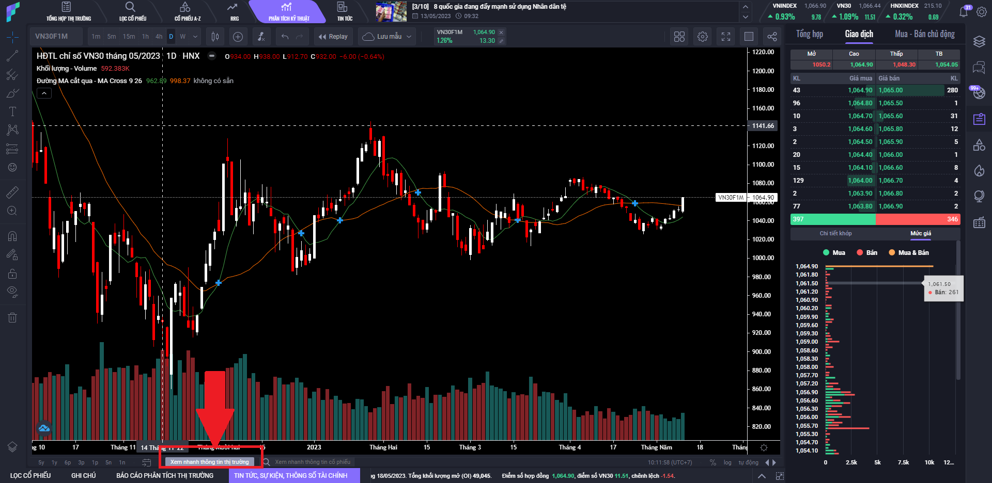Open the notifications bell icon
Viewport: 992px width, 483px height.
(x=964, y=11)
